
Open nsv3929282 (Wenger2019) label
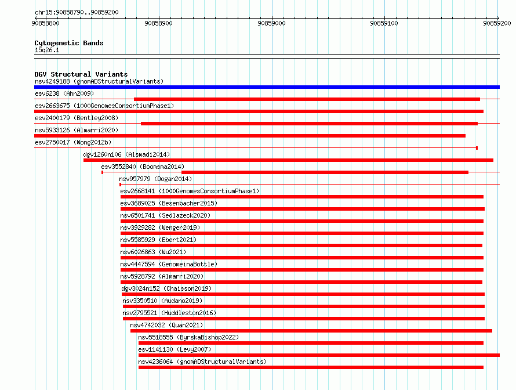160,228
